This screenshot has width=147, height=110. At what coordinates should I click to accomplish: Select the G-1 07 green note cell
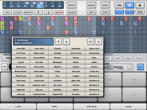[21, 19]
